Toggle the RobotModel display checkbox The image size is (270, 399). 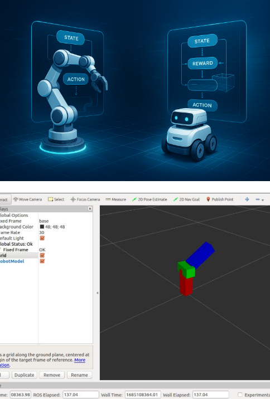(x=42, y=261)
